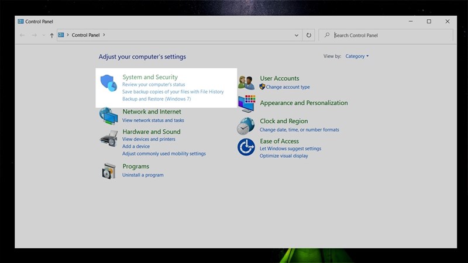Select Change account type link
The height and width of the screenshot is (263, 468).
click(288, 86)
